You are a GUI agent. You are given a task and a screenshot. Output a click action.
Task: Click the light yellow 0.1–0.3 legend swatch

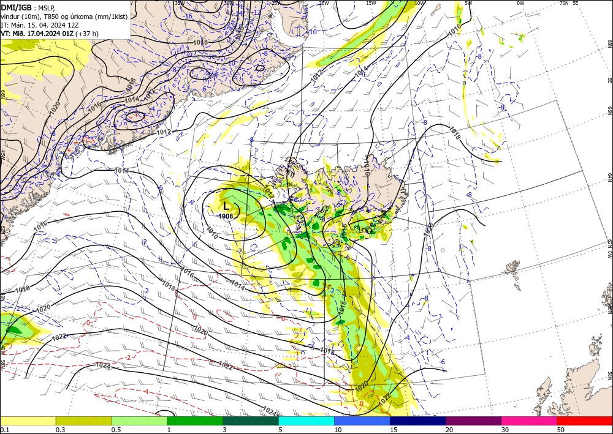28,421
